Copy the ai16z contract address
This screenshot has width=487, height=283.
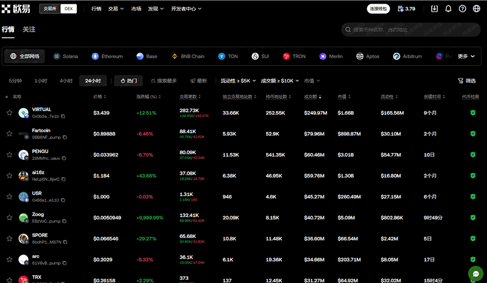[64, 179]
